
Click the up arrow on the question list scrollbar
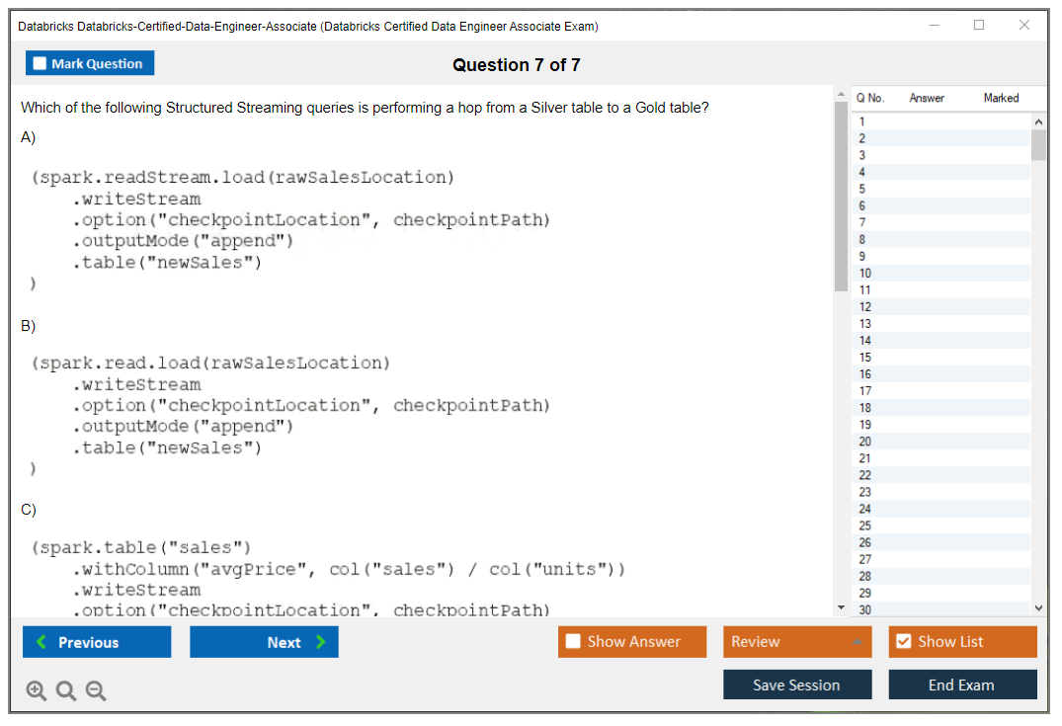click(x=1037, y=121)
